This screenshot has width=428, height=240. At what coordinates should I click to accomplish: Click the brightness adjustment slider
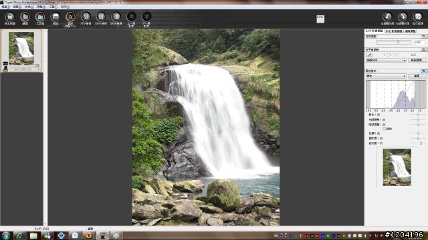click(393, 42)
